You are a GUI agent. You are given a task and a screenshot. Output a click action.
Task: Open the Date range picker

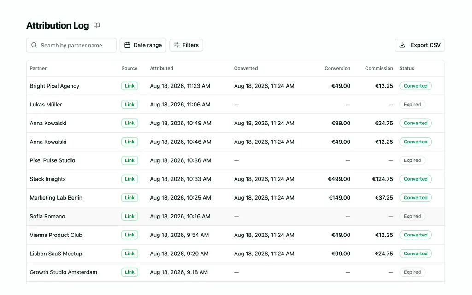(143, 45)
